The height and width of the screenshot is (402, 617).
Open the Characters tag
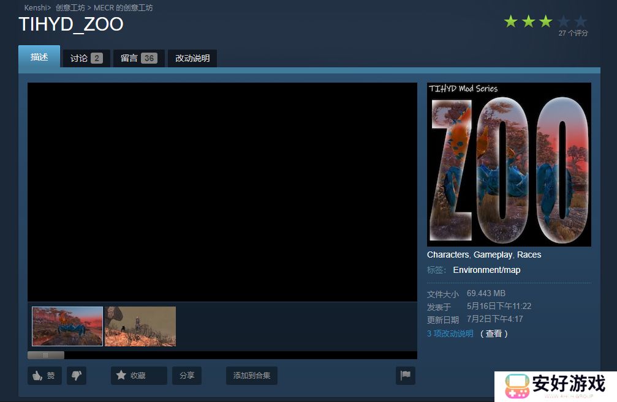[448, 255]
